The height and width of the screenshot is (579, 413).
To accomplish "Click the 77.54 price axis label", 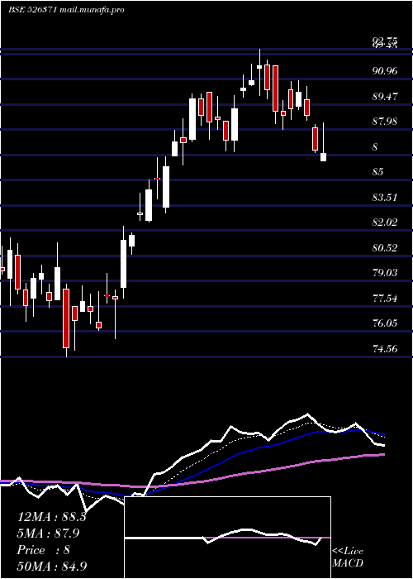I will tap(385, 298).
